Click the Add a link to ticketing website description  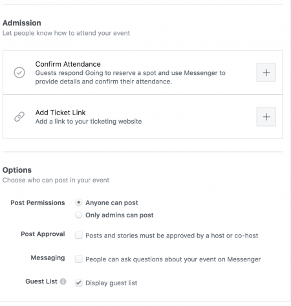coord(89,122)
